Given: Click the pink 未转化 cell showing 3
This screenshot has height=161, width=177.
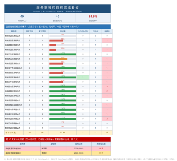Looking at the screenshot, I should pyautogui.click(x=107, y=87).
